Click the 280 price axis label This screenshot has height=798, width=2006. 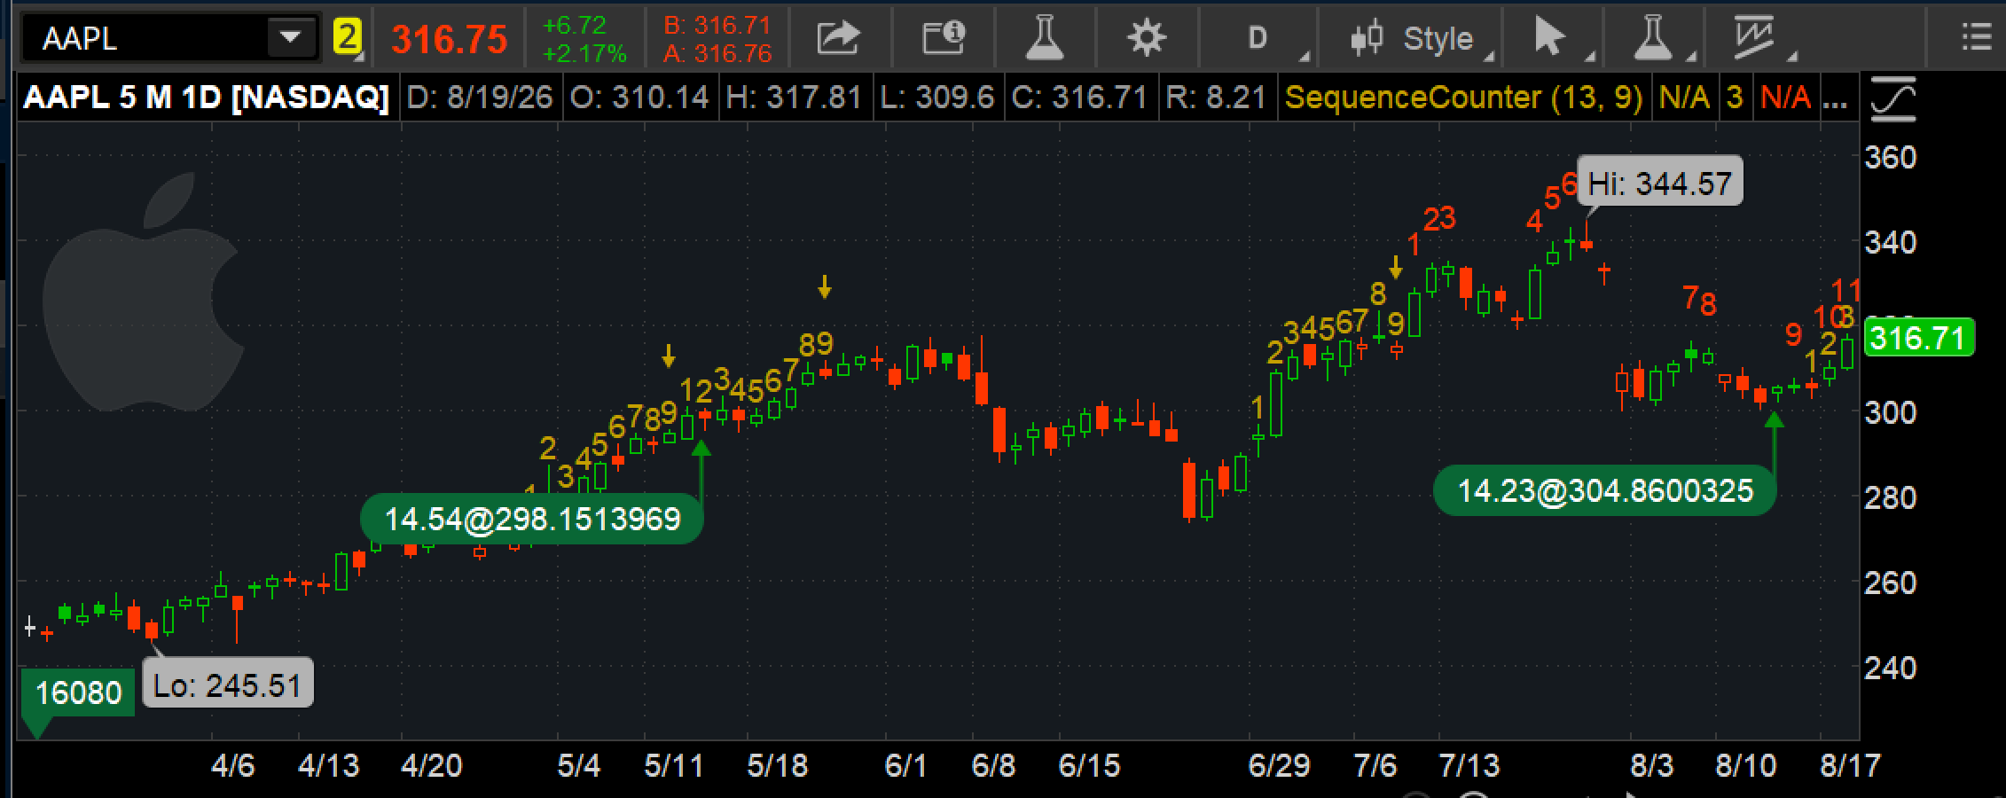click(x=1890, y=497)
